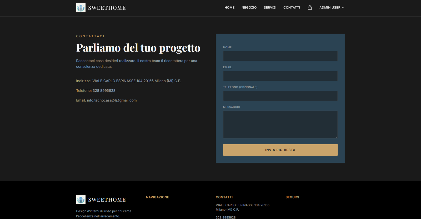421x219 pixels.
Task: Submit with the Invia Richiesta button
Action: (x=280, y=150)
